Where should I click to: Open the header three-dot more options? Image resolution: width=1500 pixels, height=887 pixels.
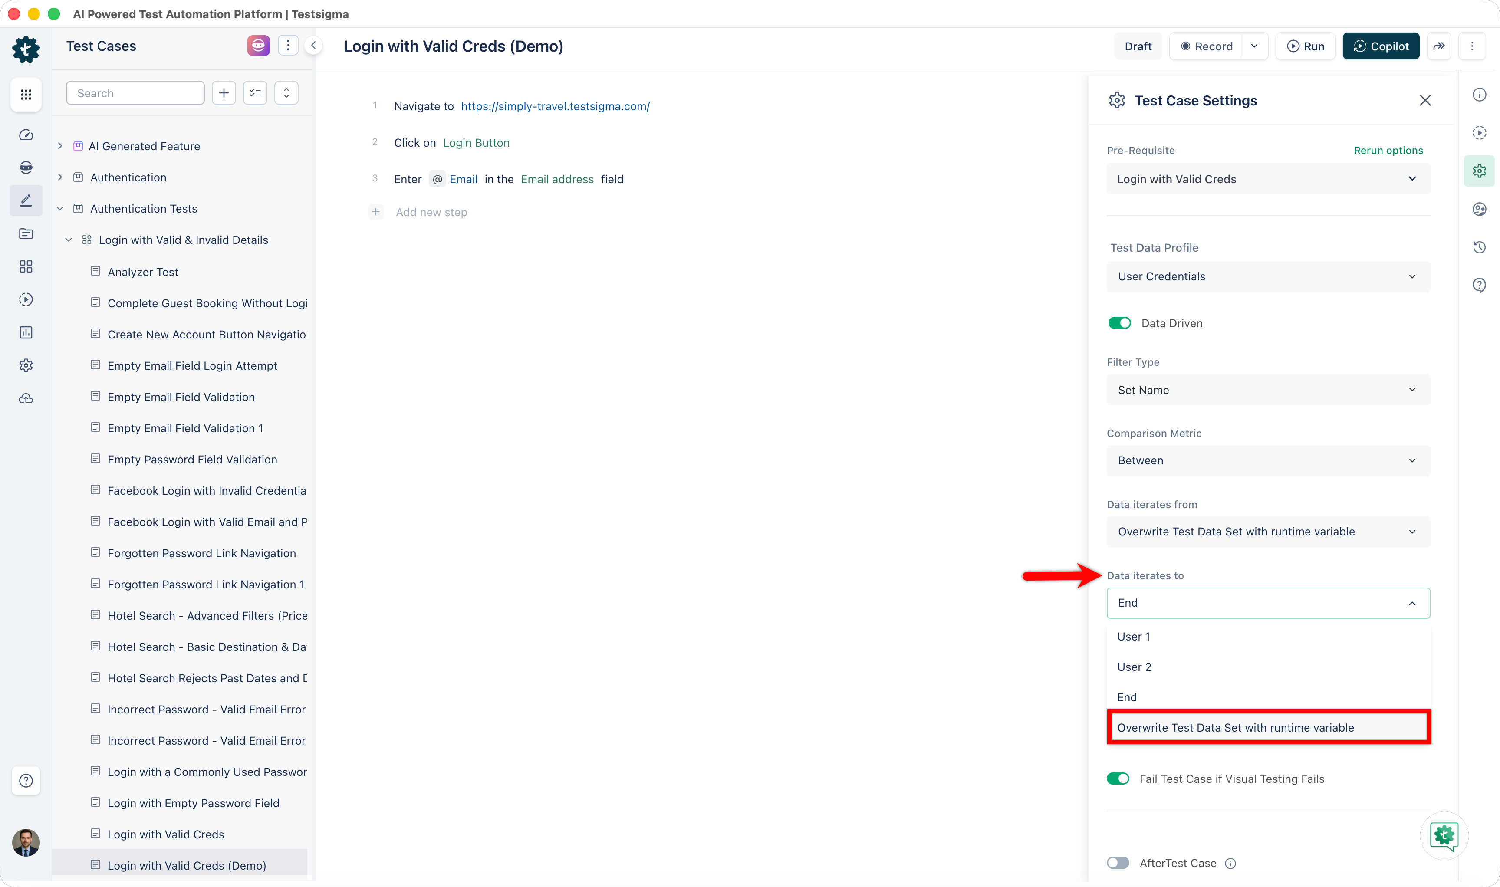(x=1472, y=46)
